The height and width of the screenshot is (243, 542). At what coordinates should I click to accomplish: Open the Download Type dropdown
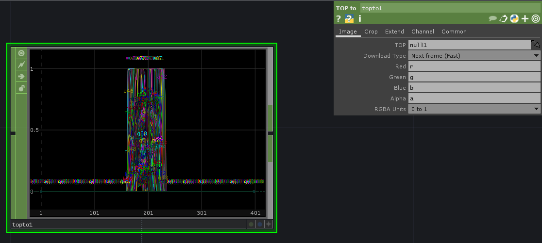pos(474,56)
